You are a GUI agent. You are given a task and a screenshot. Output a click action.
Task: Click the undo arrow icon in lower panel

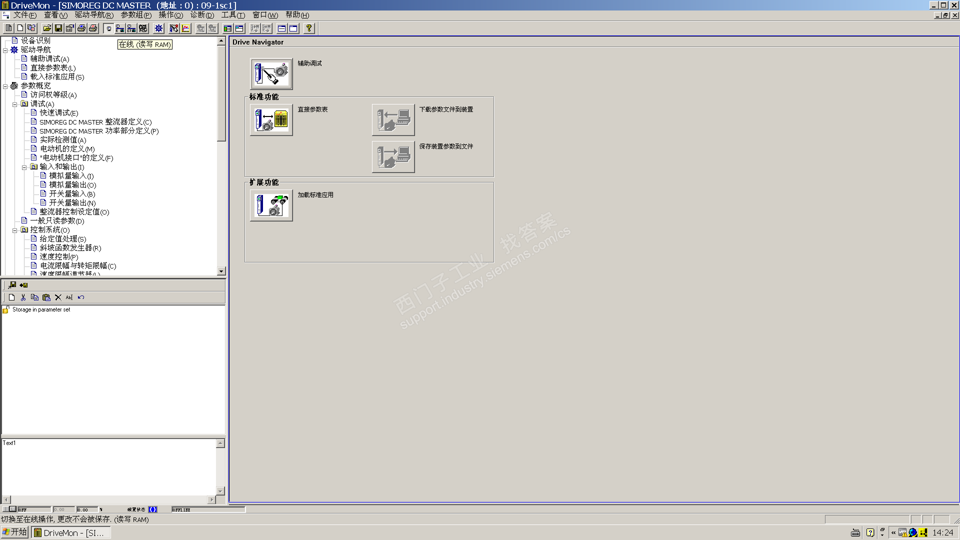(81, 297)
